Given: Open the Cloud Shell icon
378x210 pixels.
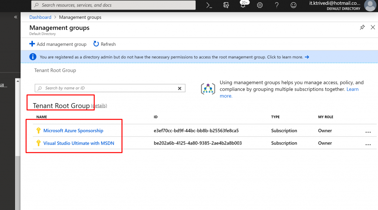Looking at the screenshot, I should coord(209,5).
